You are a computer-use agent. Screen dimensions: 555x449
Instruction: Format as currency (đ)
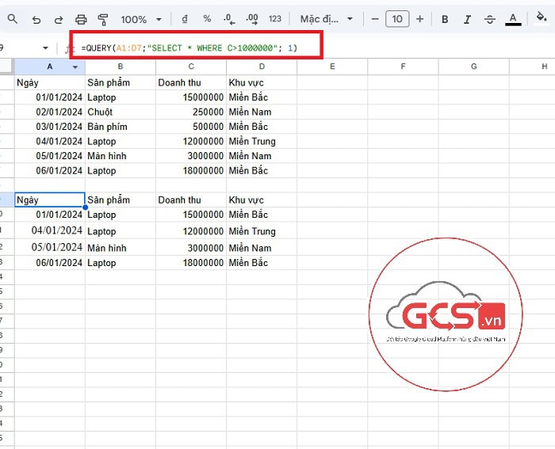(185, 19)
